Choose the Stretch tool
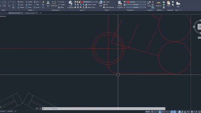 (21, 8)
